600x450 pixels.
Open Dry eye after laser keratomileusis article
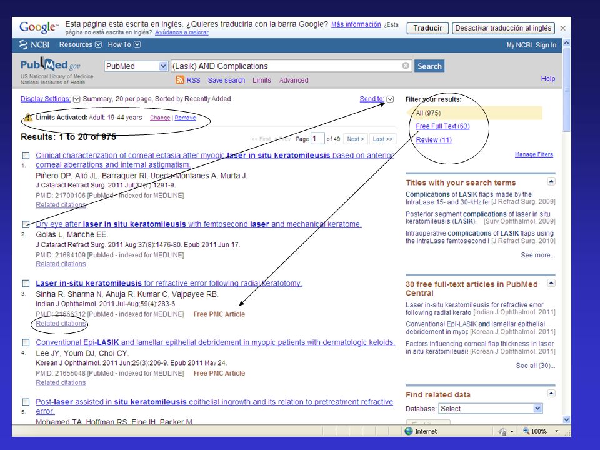click(x=199, y=224)
